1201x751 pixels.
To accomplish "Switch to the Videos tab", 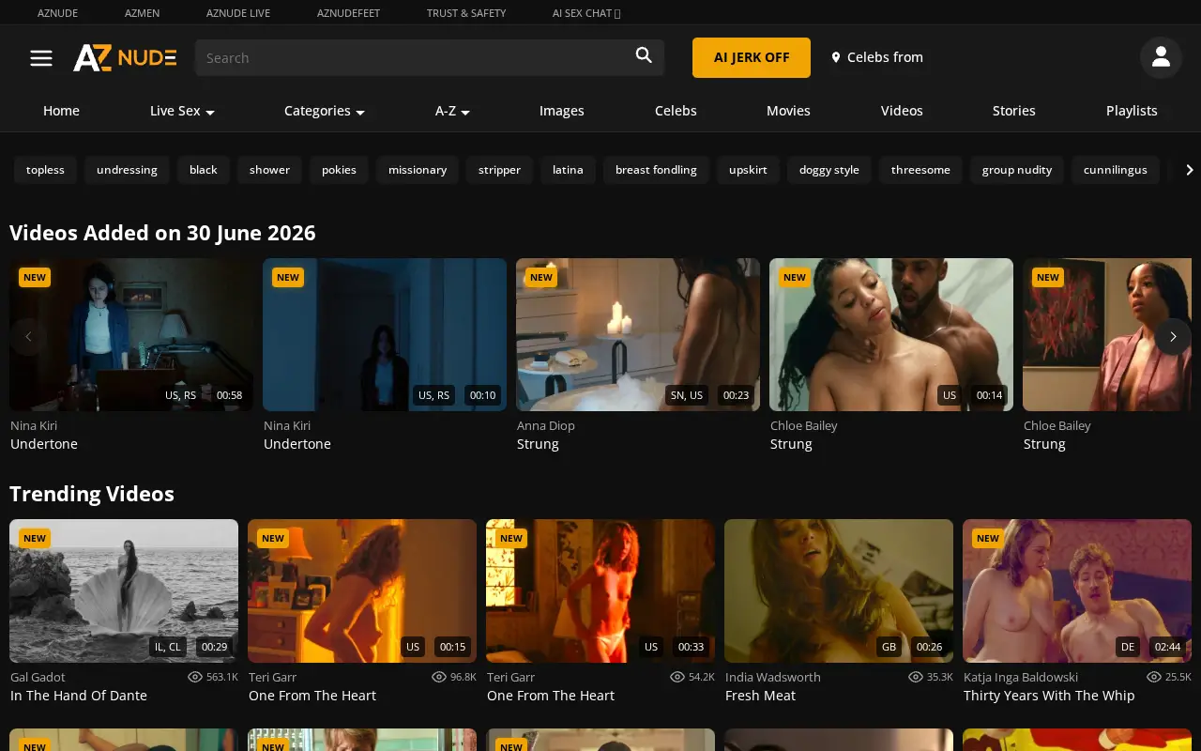I will [902, 111].
